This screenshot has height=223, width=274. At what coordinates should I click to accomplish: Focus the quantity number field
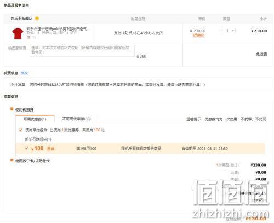227,31
